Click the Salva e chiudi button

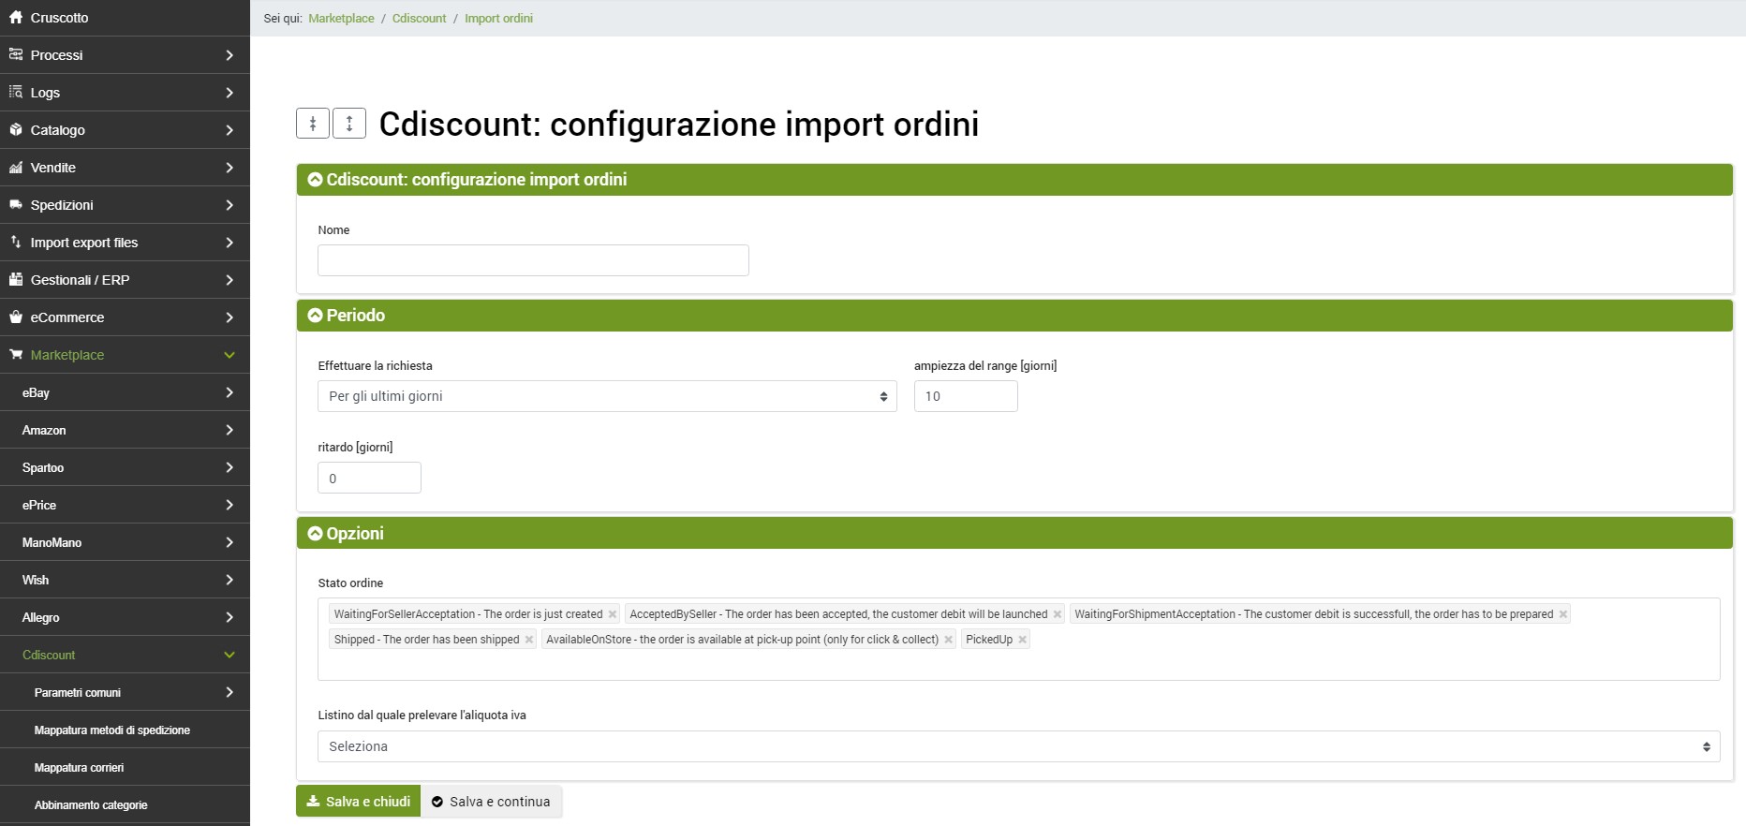coord(359,802)
